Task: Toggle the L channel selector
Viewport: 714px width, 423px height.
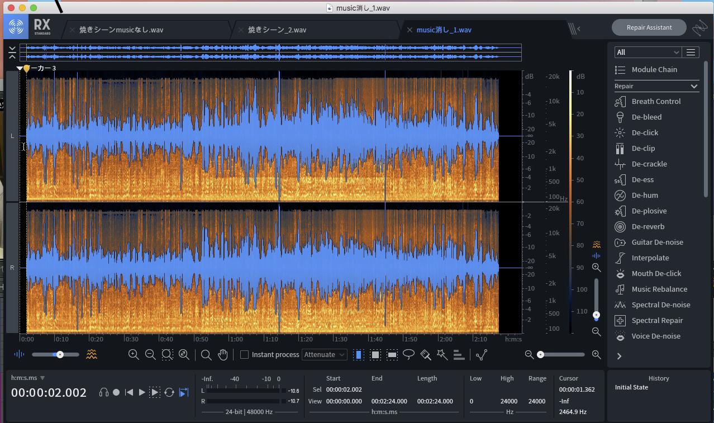Action: point(12,136)
